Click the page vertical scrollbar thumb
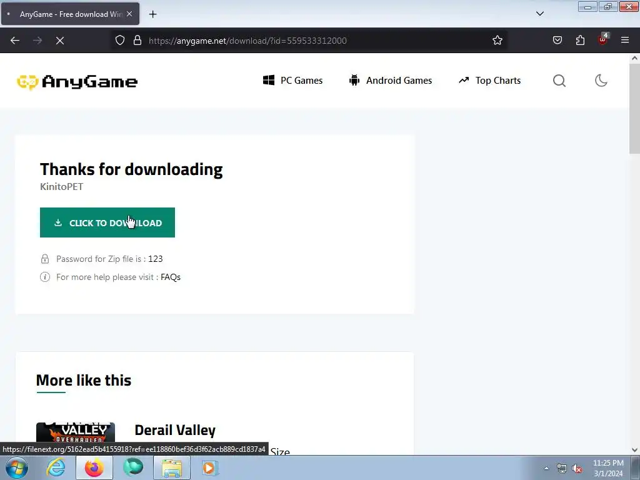Image resolution: width=640 pixels, height=480 pixels. [634, 109]
